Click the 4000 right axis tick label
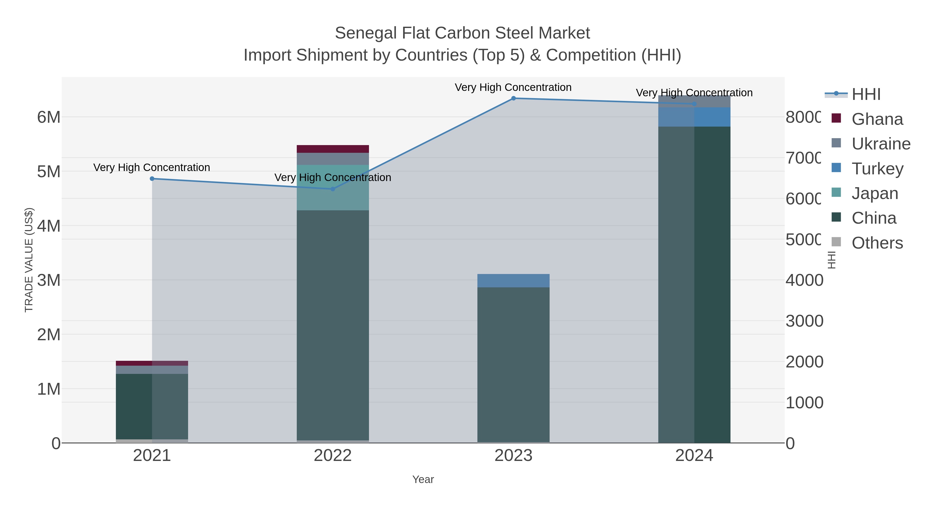Viewport: 925px width, 520px height. pos(804,280)
